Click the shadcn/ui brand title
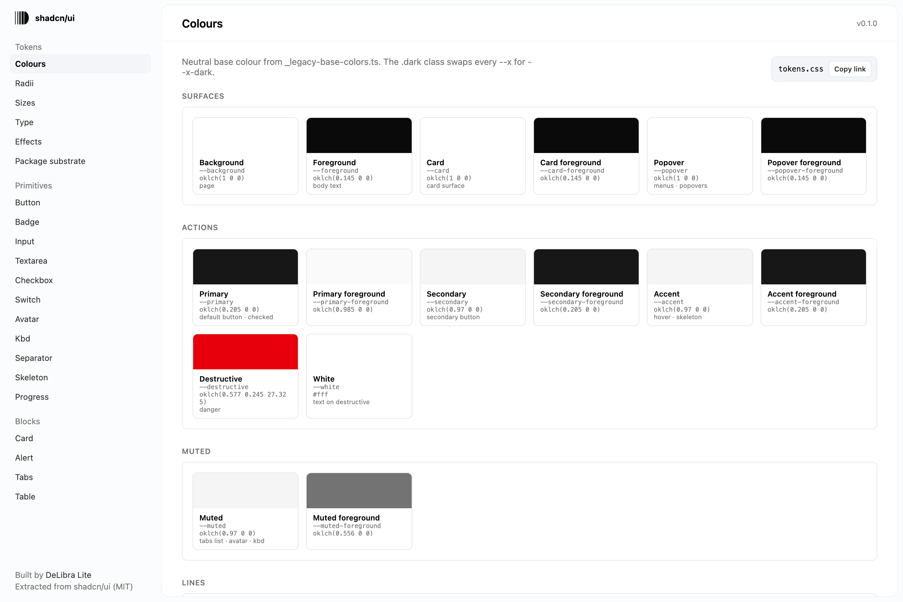The height and width of the screenshot is (602, 903). point(55,18)
